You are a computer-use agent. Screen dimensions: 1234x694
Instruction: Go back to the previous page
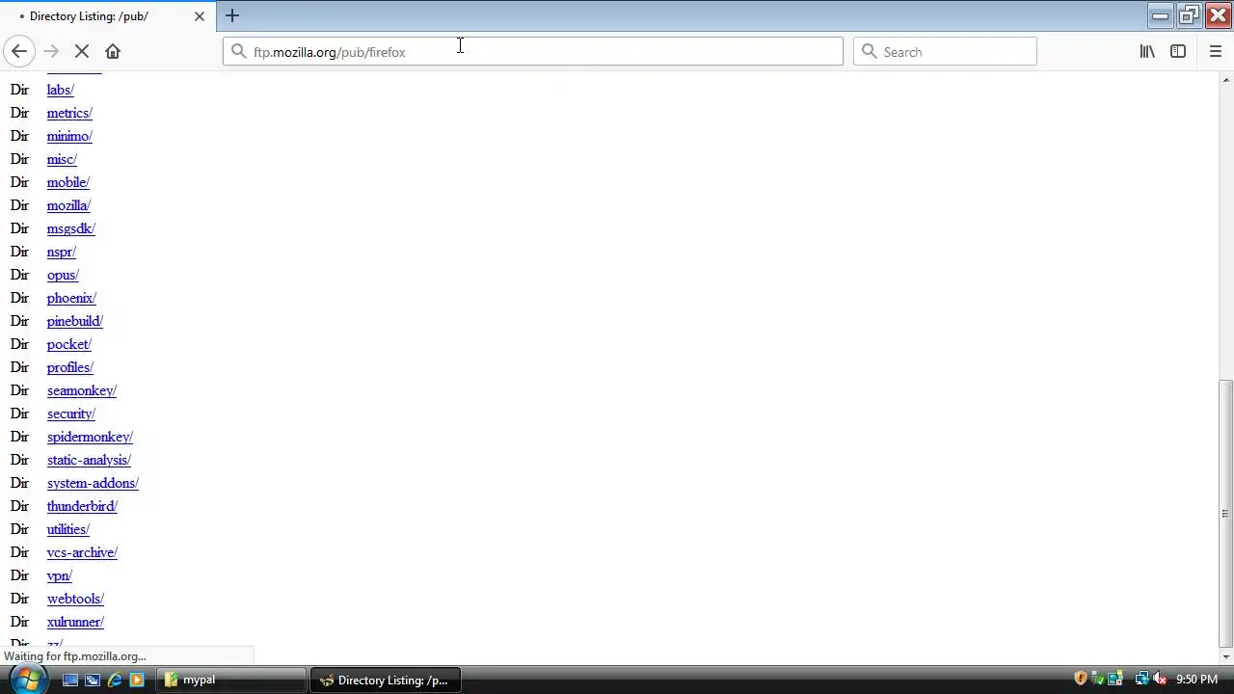pyautogui.click(x=19, y=51)
